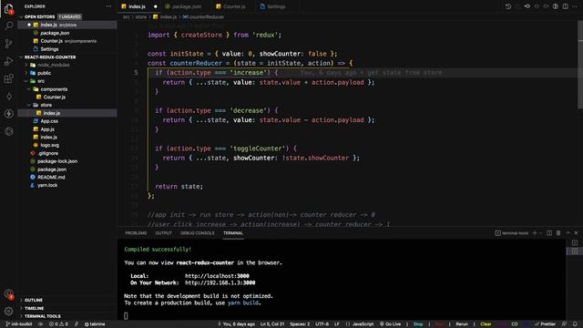Open App.css in the file tree
The image size is (583, 328).
click(x=49, y=121)
